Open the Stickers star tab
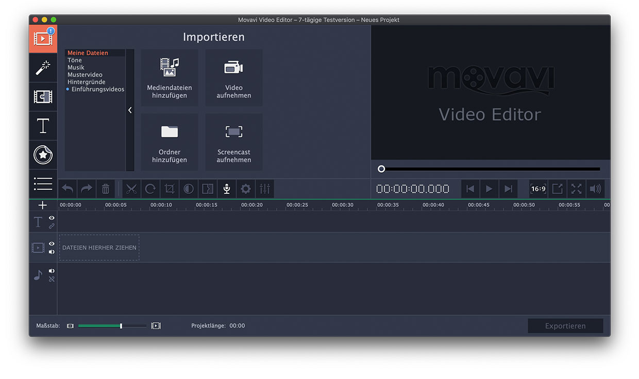The height and width of the screenshot is (379, 639). pyautogui.click(x=43, y=155)
